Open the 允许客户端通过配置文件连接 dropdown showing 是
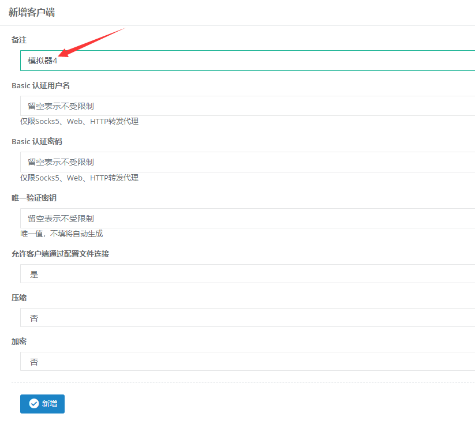The image size is (475, 421). click(248, 273)
